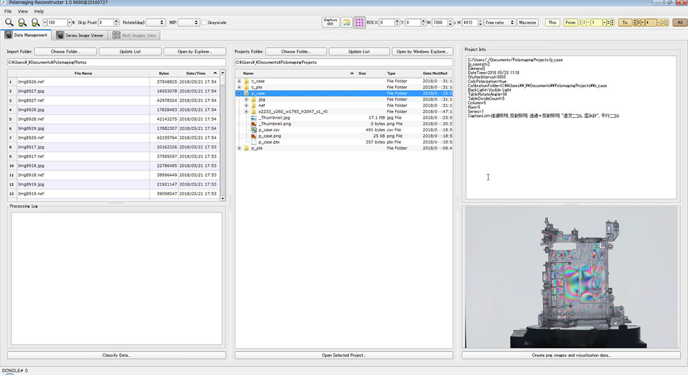
Task: Click Update List in Import Folder panel
Action: coord(130,52)
